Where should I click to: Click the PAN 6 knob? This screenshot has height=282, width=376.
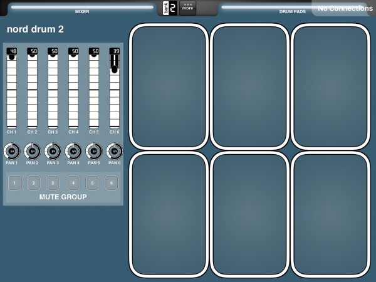pos(115,151)
